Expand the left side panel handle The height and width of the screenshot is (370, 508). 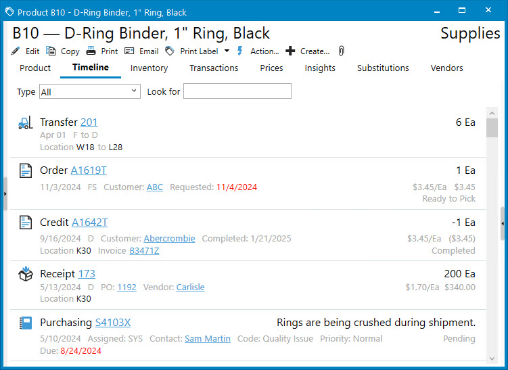point(5,193)
